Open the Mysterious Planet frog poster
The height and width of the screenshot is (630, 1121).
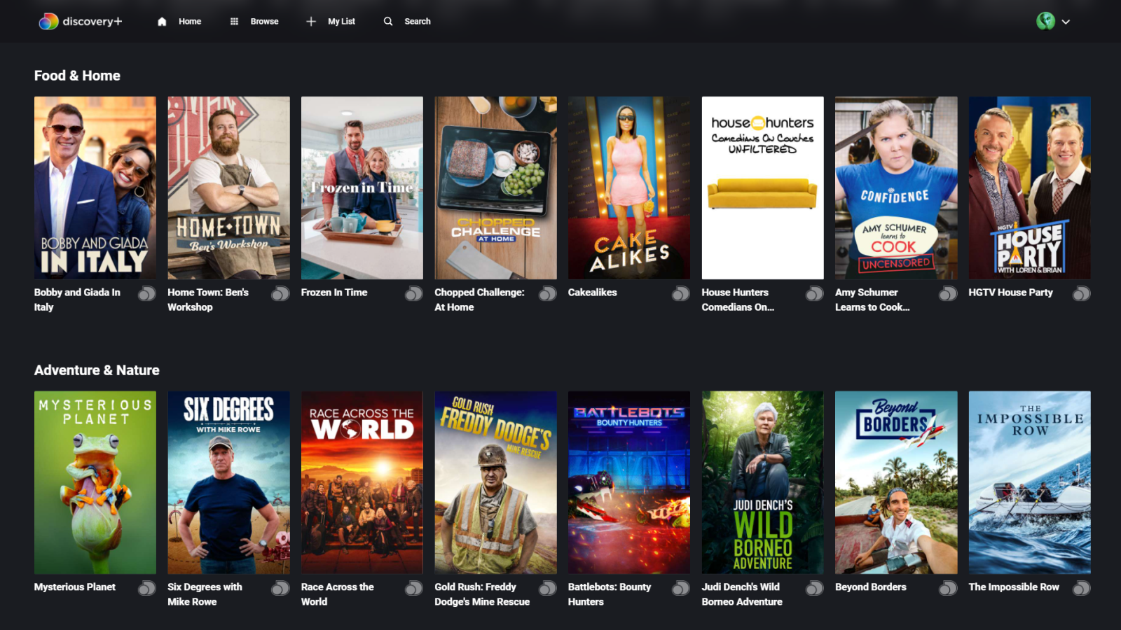[x=95, y=482]
